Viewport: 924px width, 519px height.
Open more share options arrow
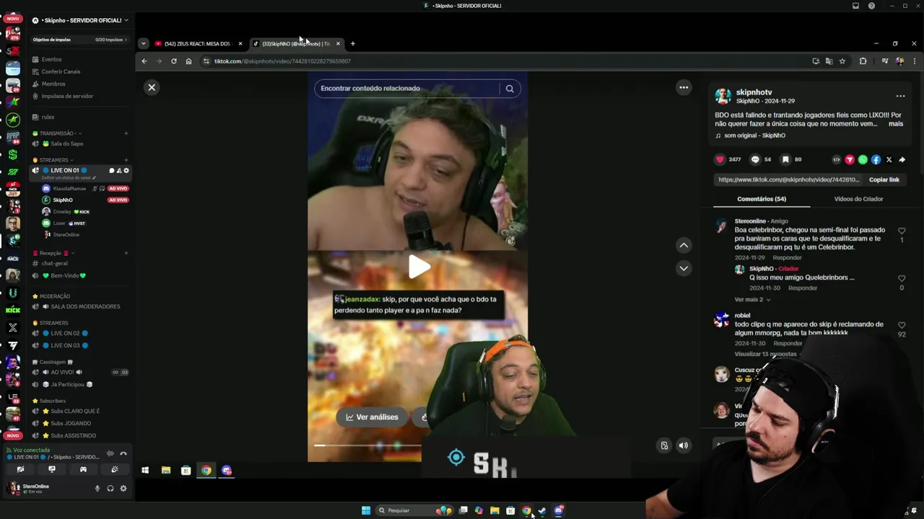click(x=902, y=159)
